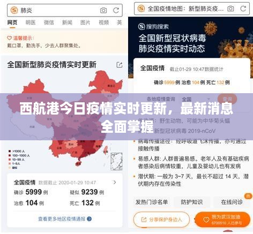Expand 全国疫情 card with right chevron
The image size is (253, 234).
[115, 182]
